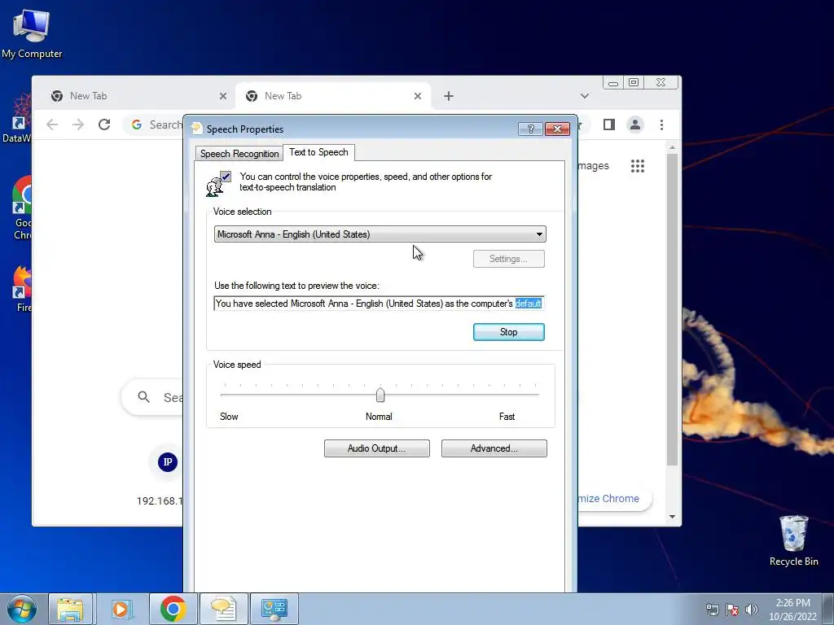
Task: Click the Customize Chrome button
Action: point(614,499)
